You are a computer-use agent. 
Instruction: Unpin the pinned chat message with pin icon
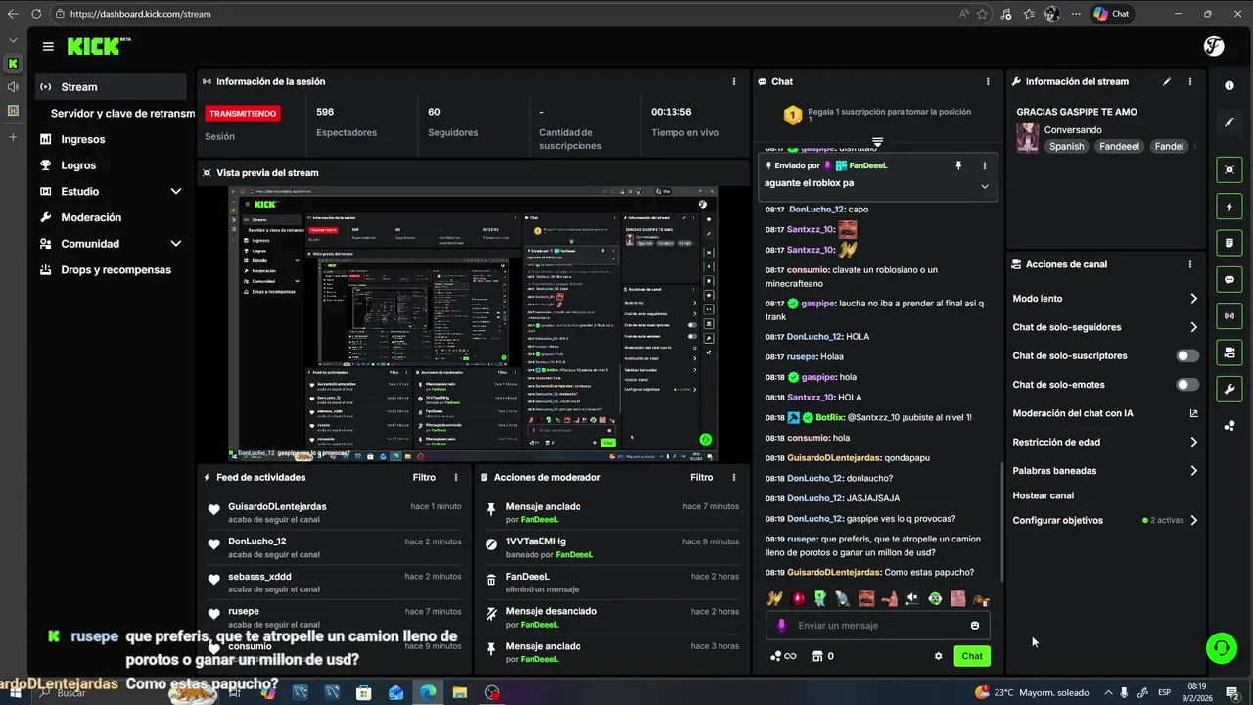(x=958, y=166)
